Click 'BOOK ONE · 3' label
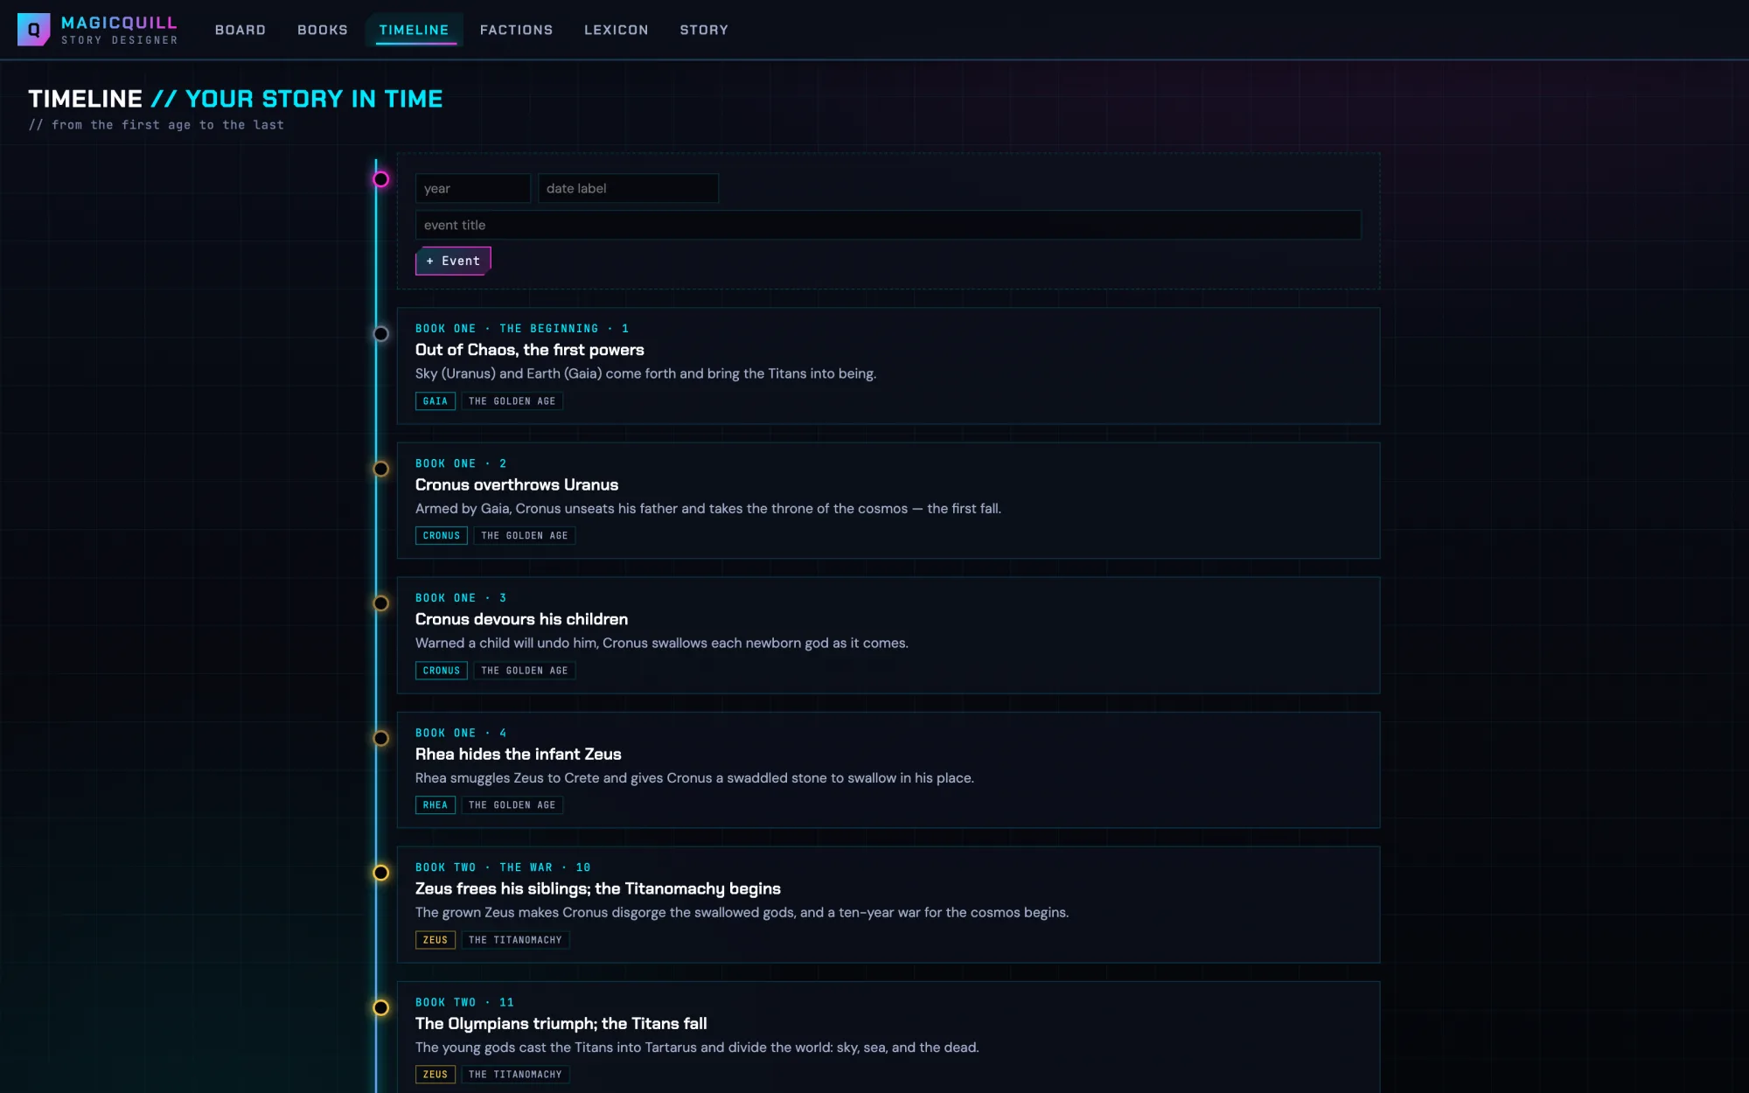Screen dimensions: 1749x1093 461,598
